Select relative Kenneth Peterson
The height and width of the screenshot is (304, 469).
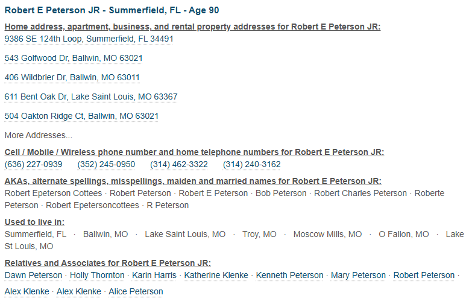(289, 275)
